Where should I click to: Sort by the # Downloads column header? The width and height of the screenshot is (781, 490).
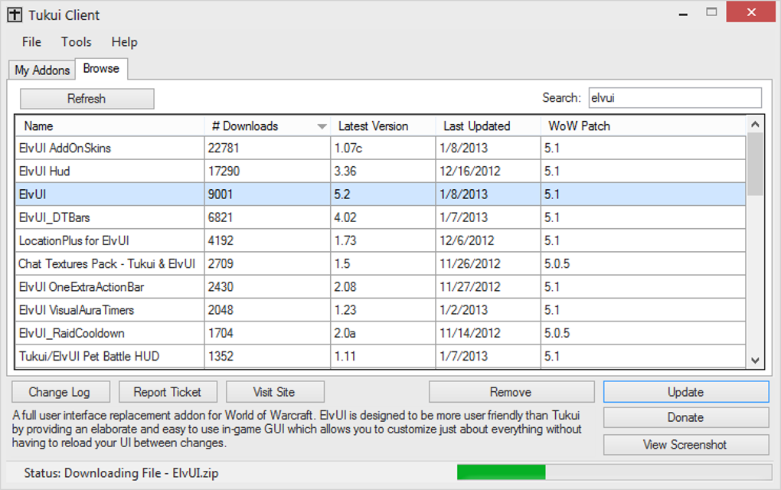point(267,126)
